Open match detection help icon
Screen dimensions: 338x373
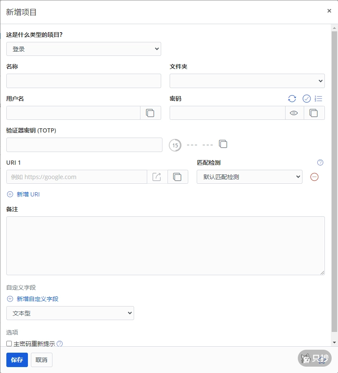click(320, 163)
